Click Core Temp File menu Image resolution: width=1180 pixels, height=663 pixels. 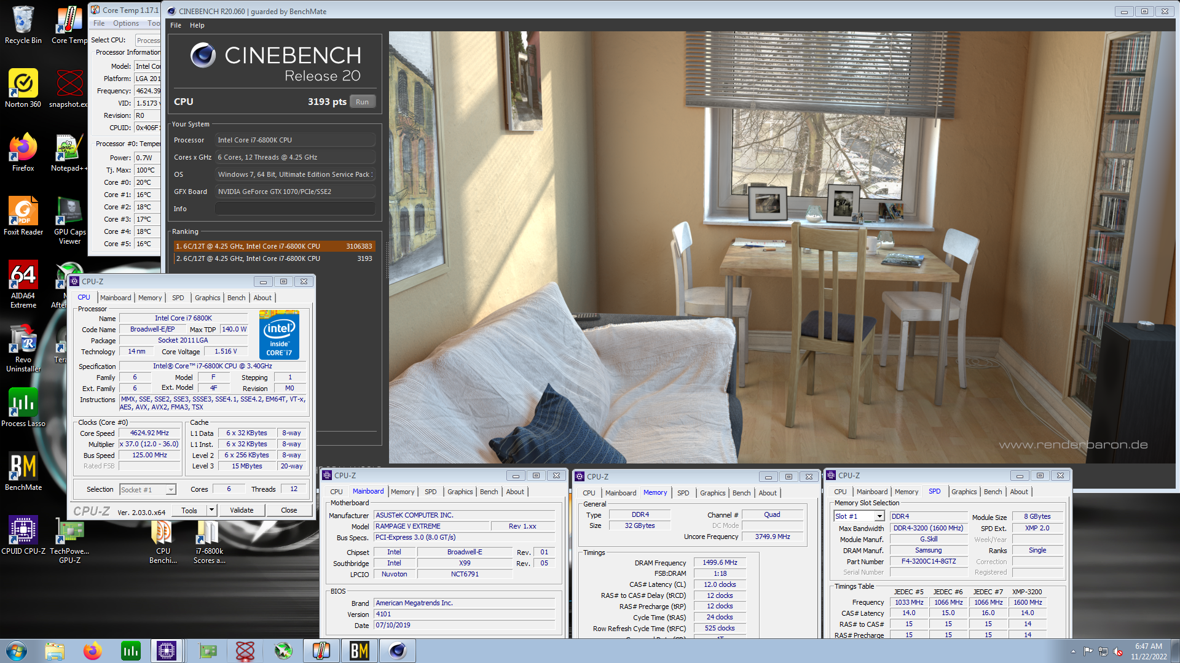(99, 23)
